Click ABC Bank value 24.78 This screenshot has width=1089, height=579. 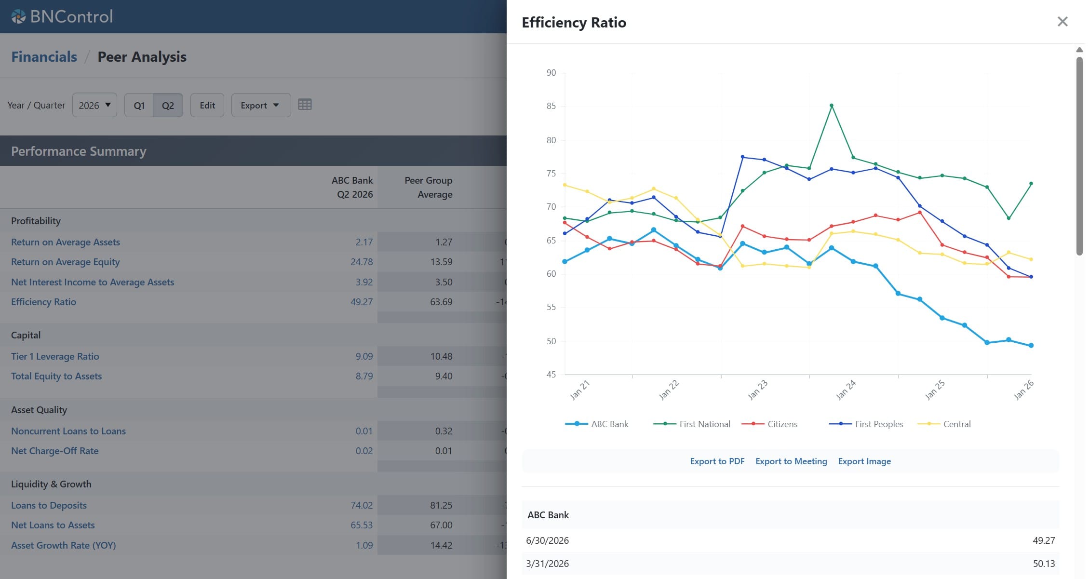tap(362, 262)
